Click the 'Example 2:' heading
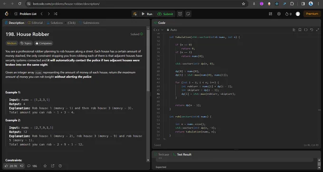323x172 pixels. tap(13, 120)
